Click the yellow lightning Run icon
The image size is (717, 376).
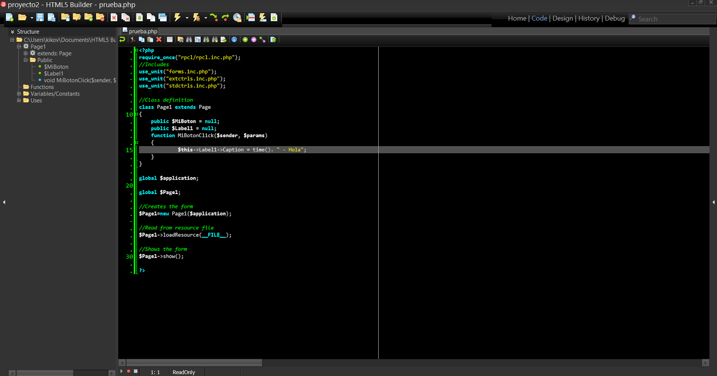177,17
